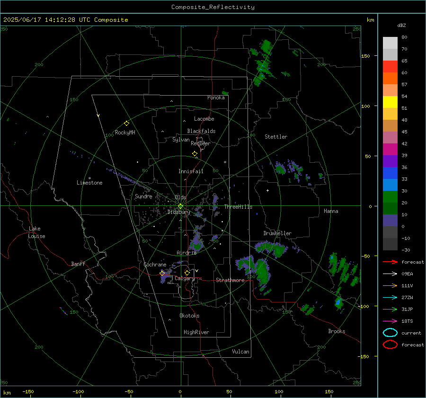Click the green 30 dBZ color swatch

(390, 196)
